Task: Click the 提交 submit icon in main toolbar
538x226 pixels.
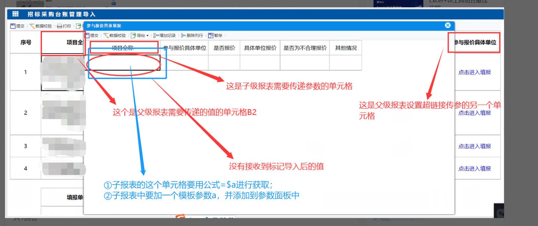Action: click(x=13, y=26)
